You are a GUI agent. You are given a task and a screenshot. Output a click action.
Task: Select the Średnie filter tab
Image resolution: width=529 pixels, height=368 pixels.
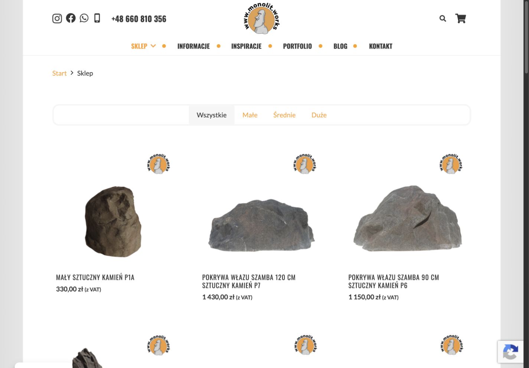284,115
